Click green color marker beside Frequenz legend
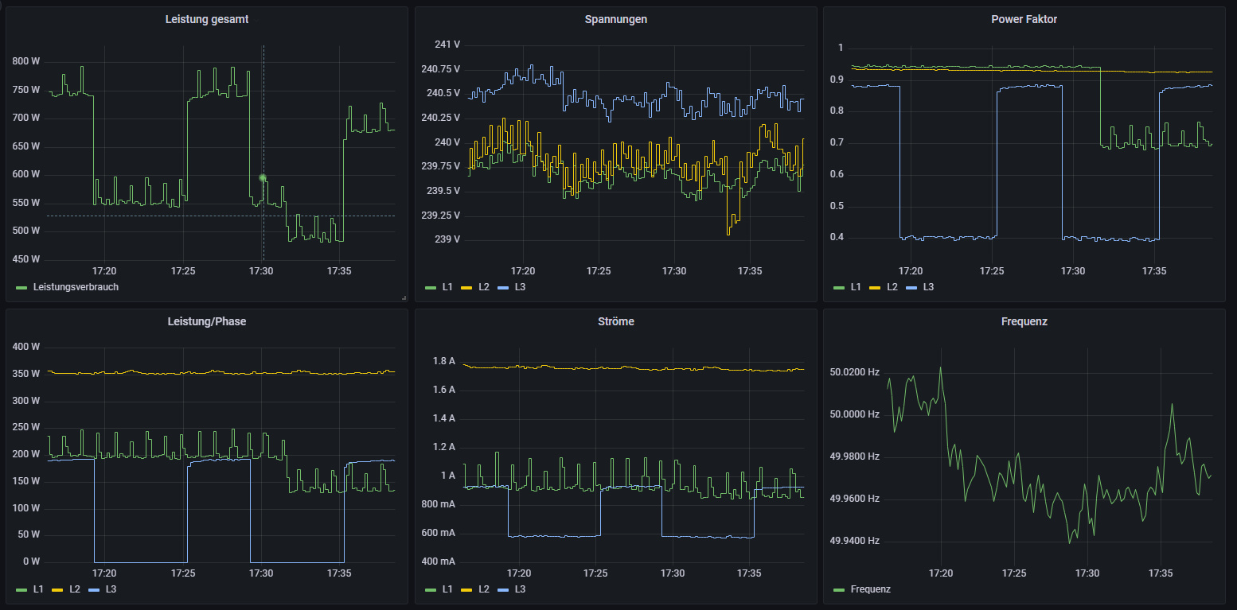Screen dimensions: 1237x610 (x=839, y=589)
